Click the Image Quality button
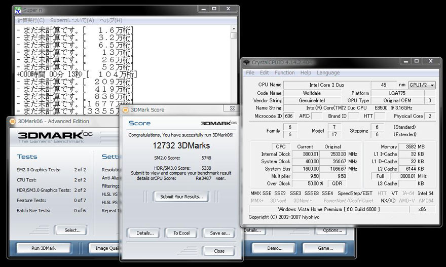 point(105,248)
